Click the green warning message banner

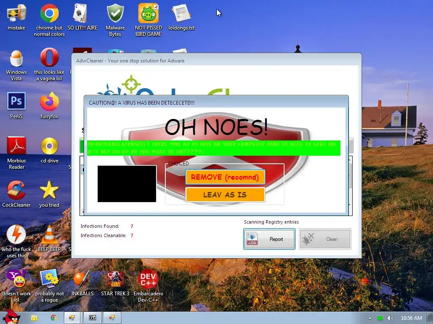pyautogui.click(x=214, y=148)
